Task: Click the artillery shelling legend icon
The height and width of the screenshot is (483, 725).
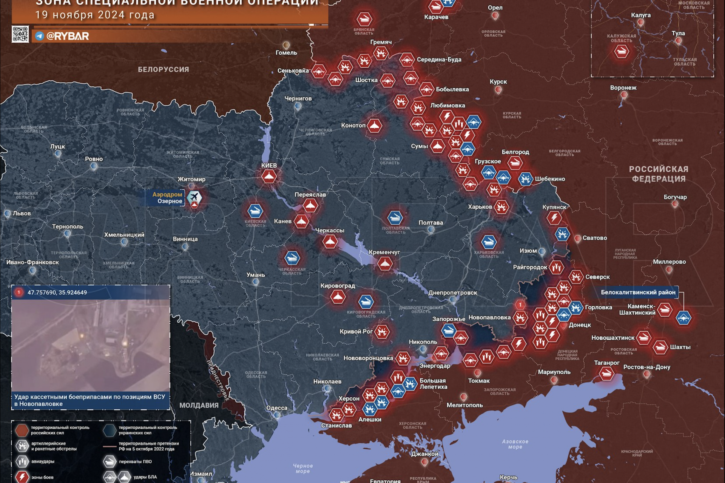Action: click(22, 446)
